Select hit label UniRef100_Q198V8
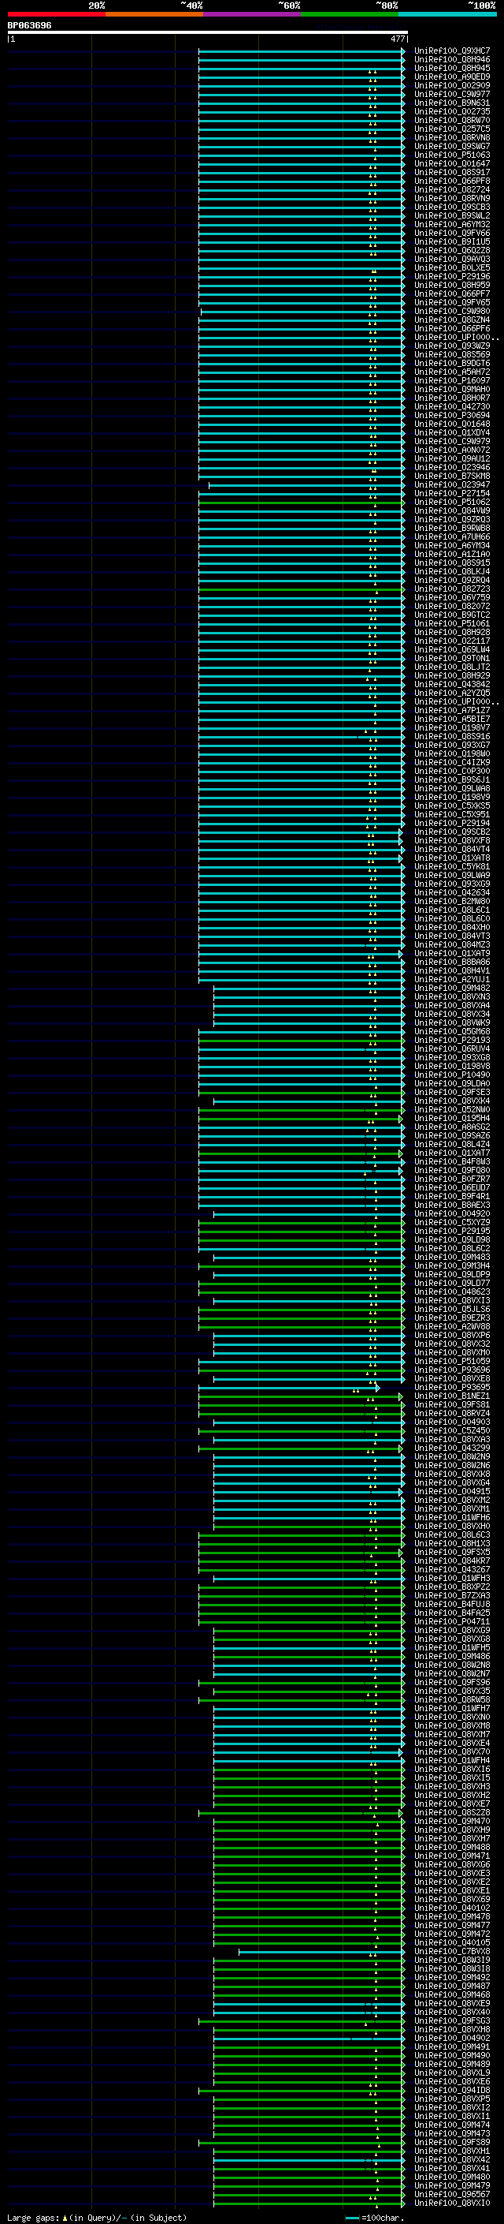The image size is (504, 2224). (452, 1067)
